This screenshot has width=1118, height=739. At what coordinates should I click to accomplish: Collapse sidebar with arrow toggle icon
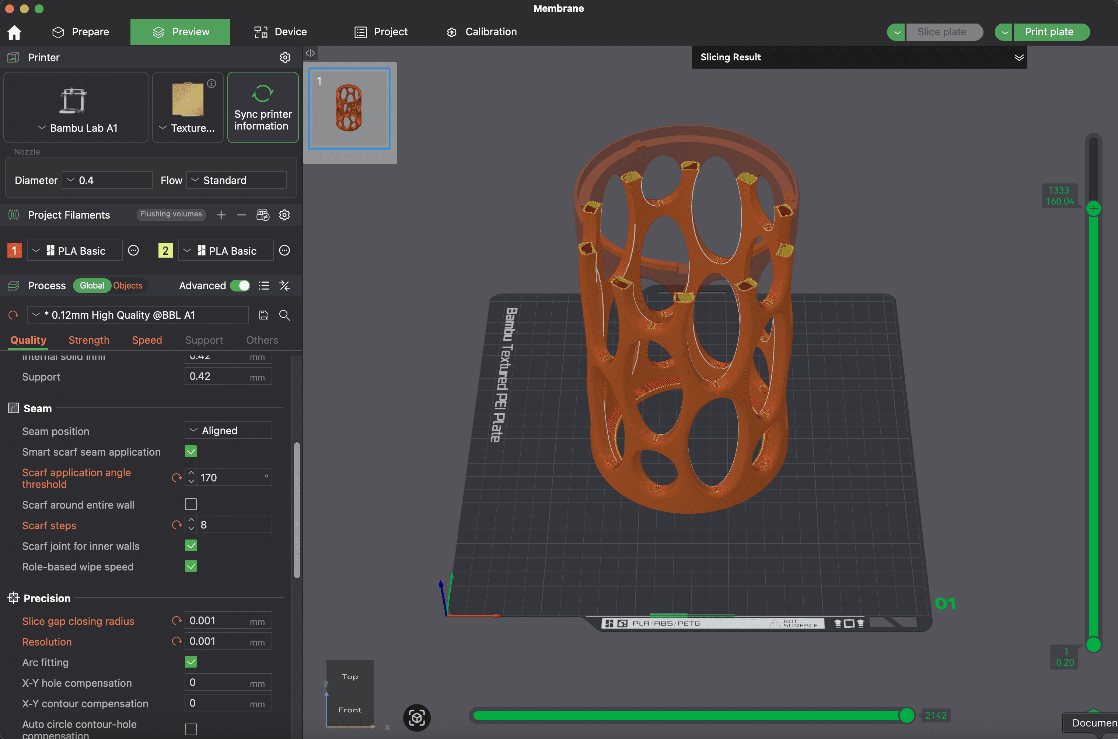coord(310,53)
